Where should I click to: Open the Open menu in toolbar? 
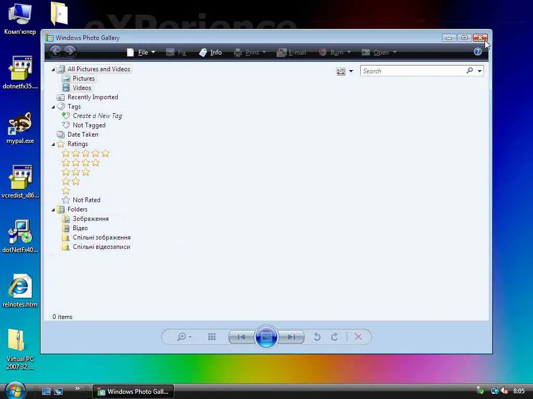coord(379,52)
